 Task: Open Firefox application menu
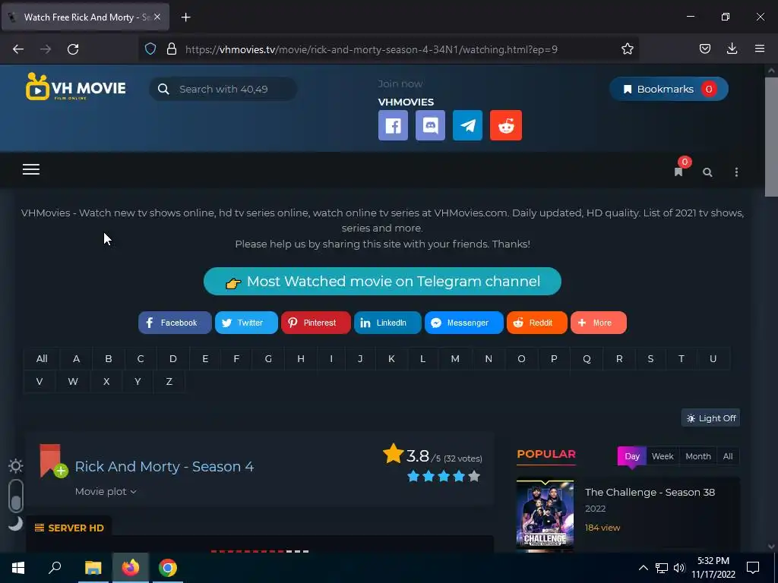pyautogui.click(x=760, y=49)
